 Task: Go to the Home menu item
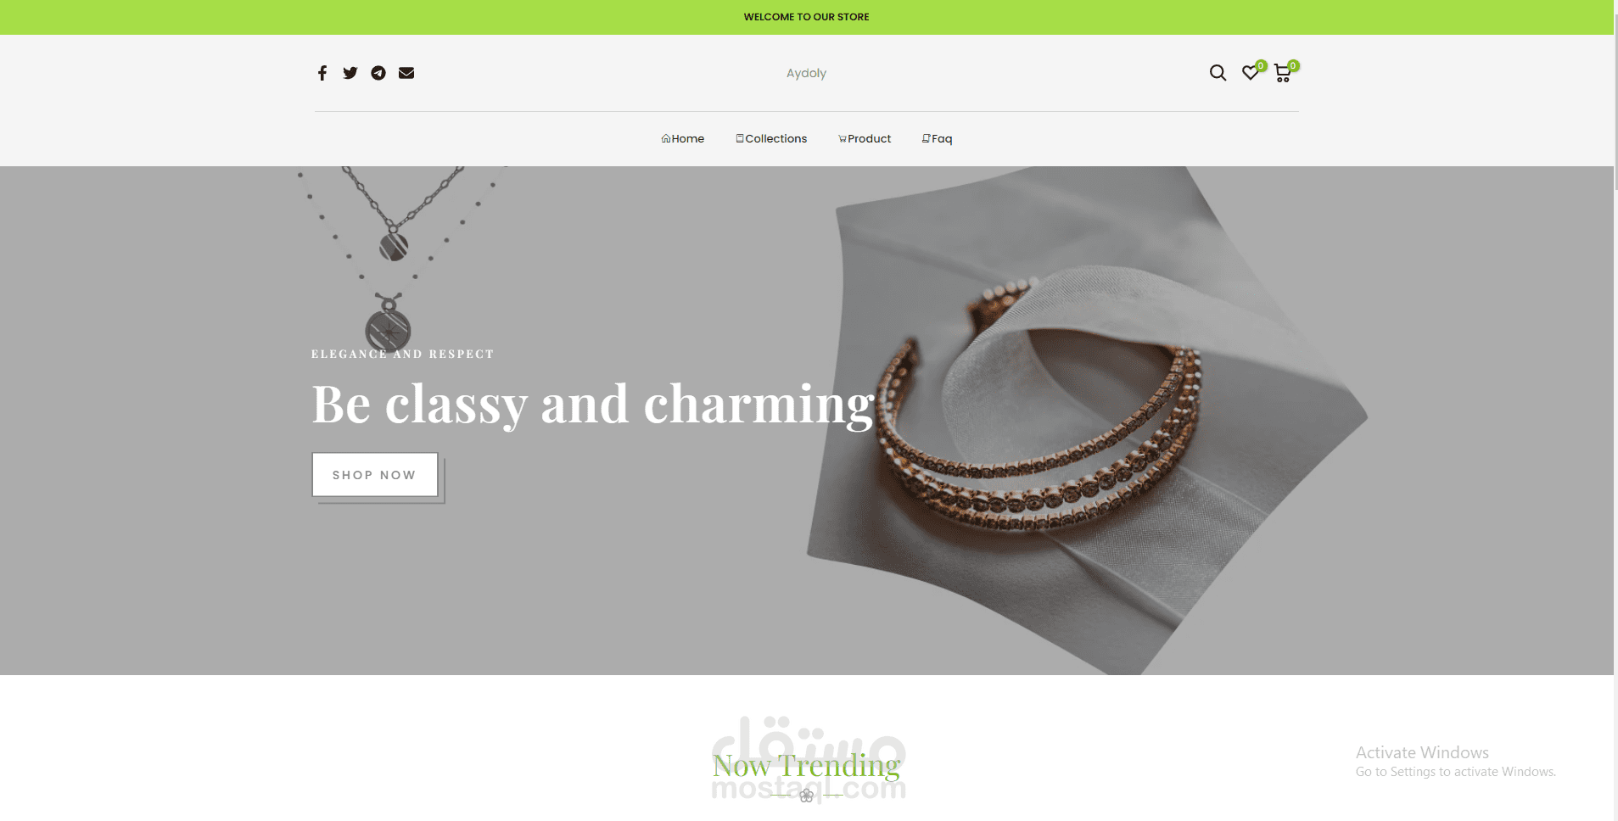pyautogui.click(x=683, y=138)
